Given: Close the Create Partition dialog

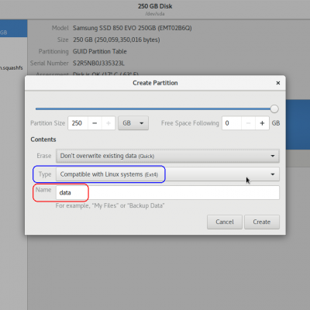Looking at the screenshot, I should coord(278,83).
